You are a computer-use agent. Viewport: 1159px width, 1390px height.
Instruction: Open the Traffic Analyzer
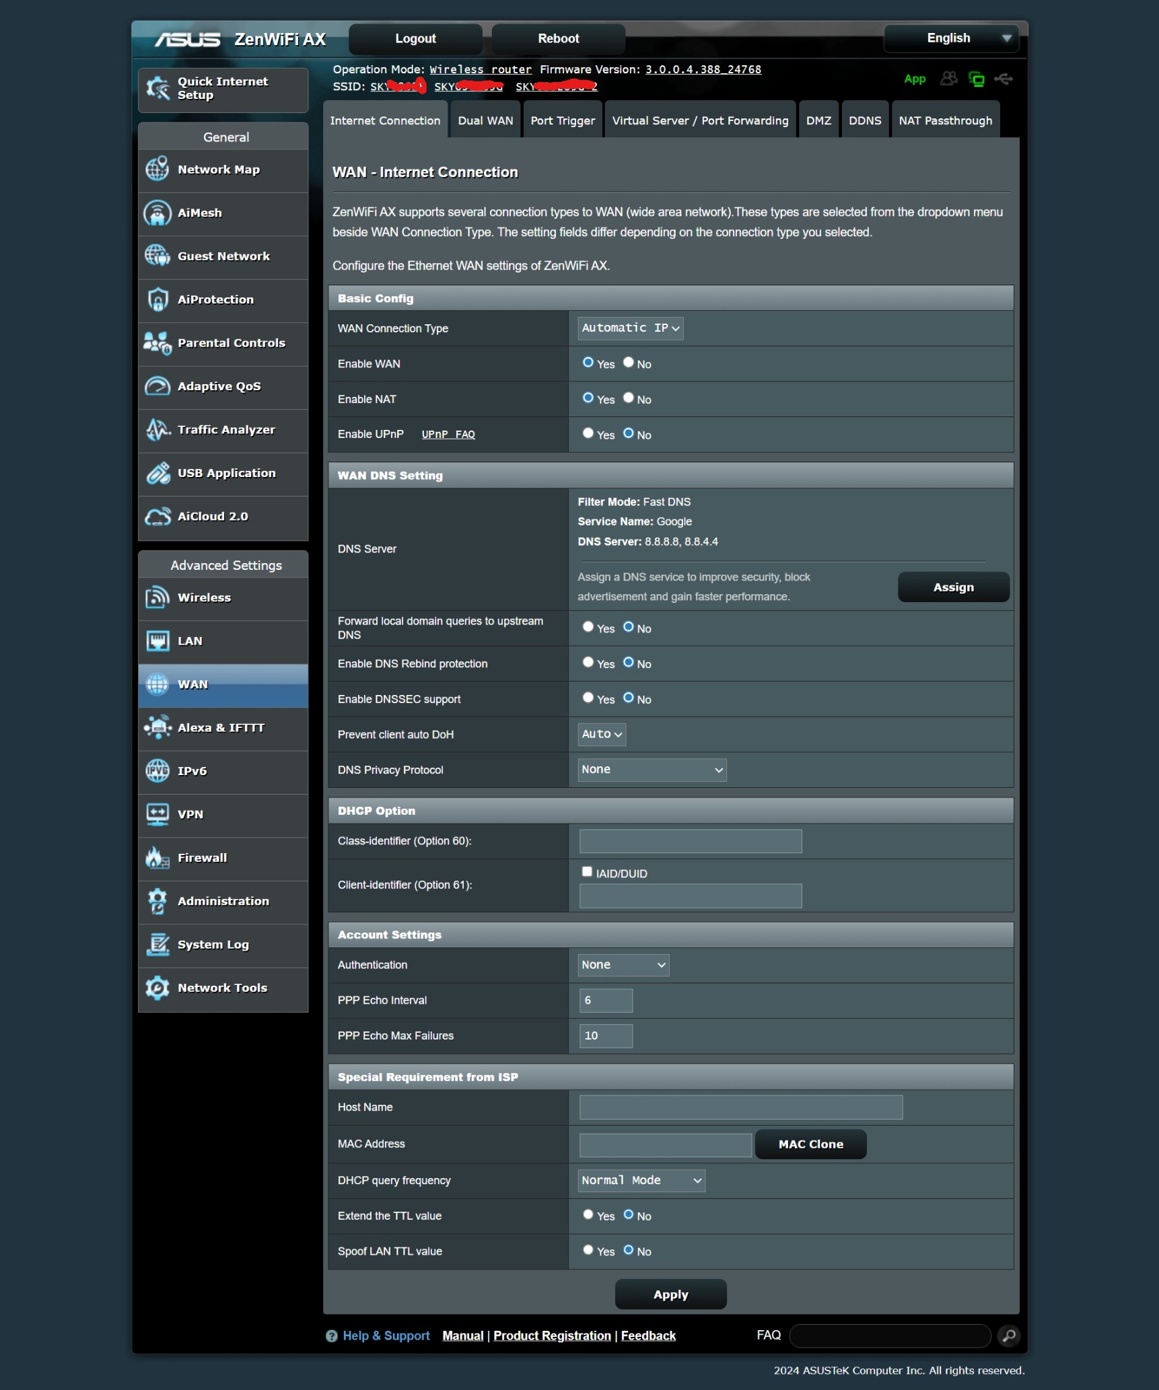[x=157, y=430]
